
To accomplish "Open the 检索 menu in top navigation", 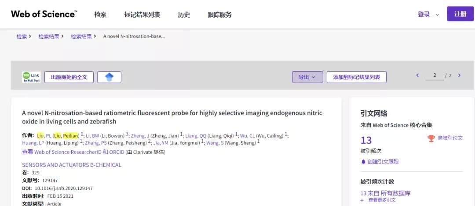I will pyautogui.click(x=100, y=14).
